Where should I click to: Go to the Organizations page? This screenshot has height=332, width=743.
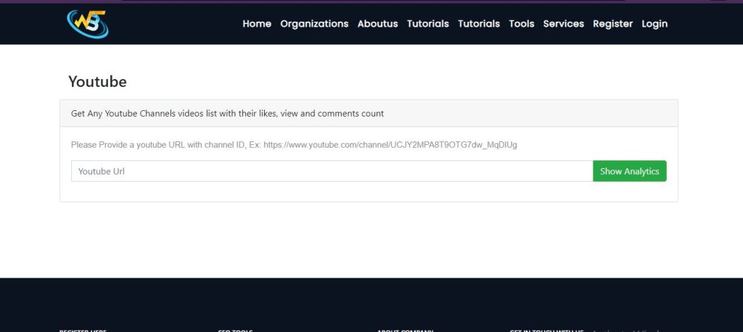(x=314, y=24)
